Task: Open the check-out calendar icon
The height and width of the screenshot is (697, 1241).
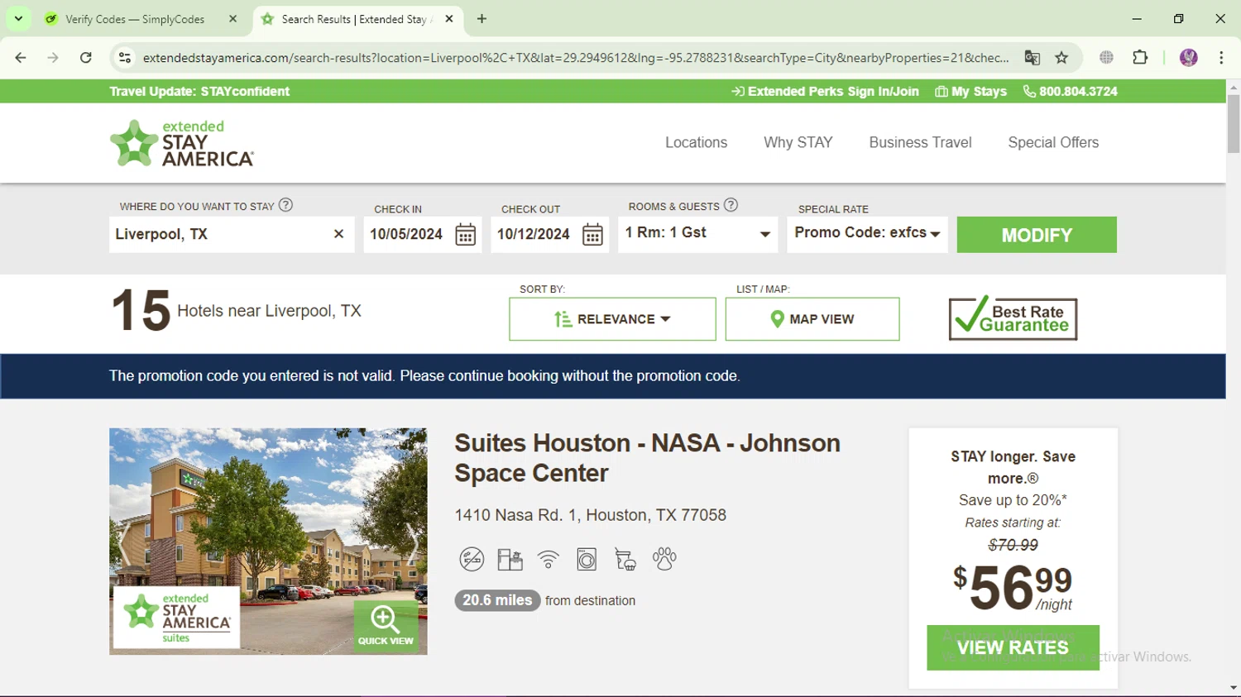Action: [x=592, y=235]
